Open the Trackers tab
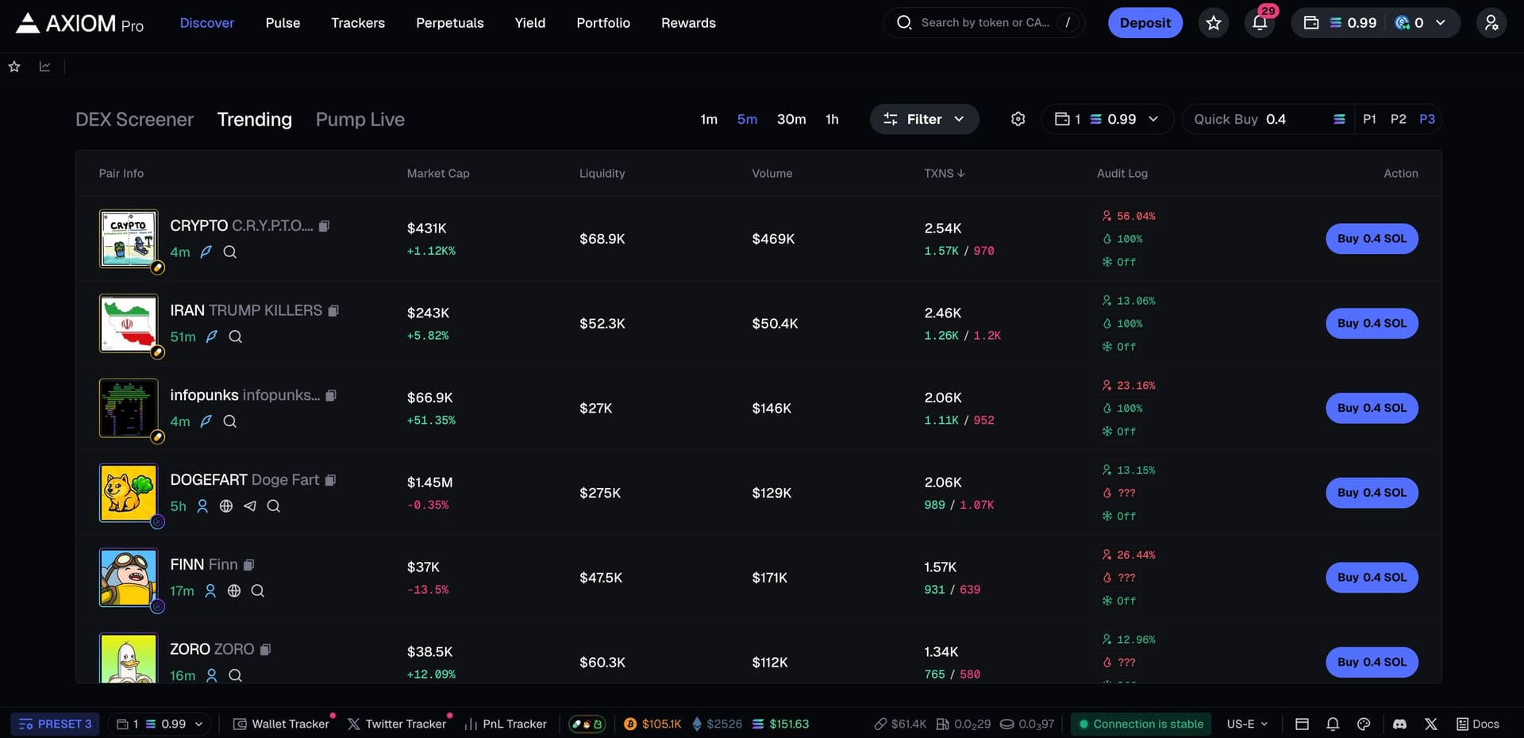The width and height of the screenshot is (1524, 738). click(x=358, y=23)
